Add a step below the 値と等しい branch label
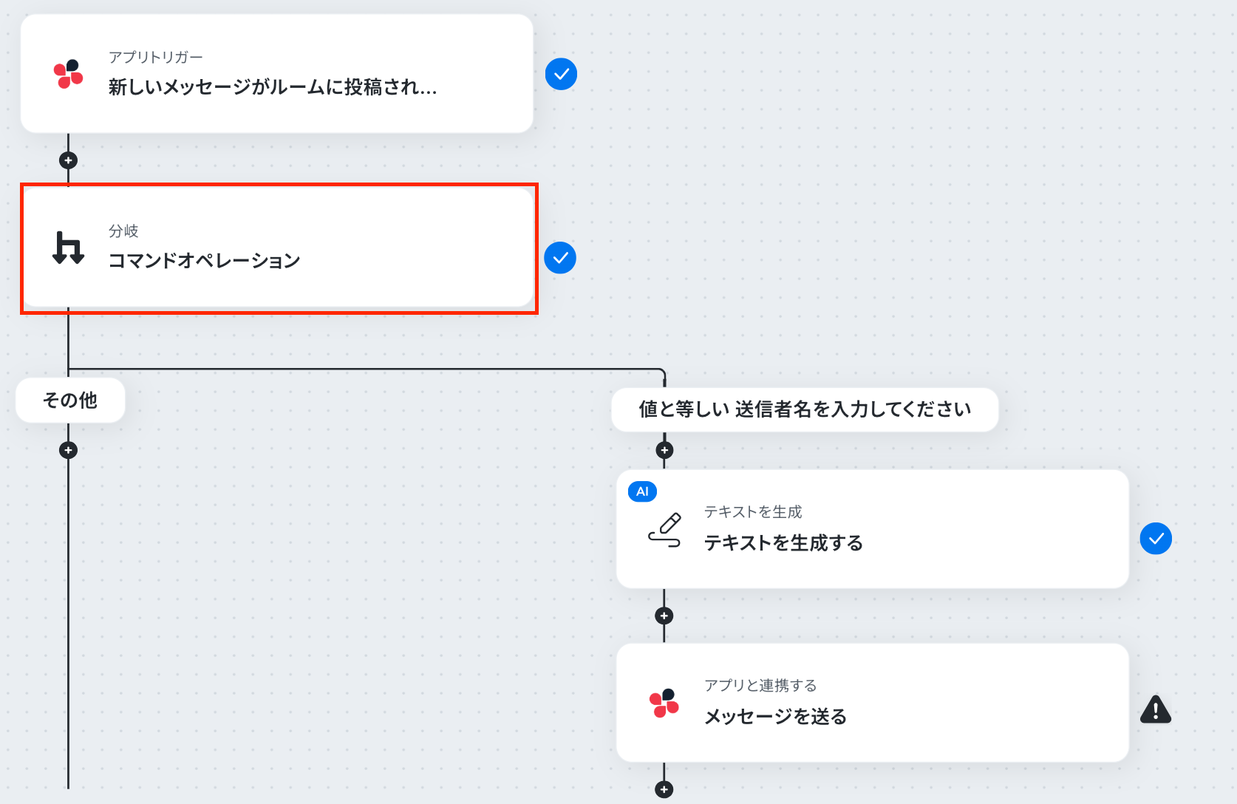 (664, 450)
